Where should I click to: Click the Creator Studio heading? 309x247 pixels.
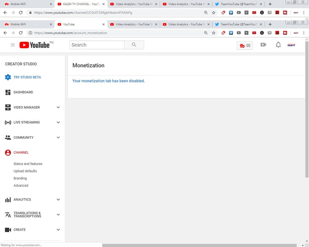21,64
